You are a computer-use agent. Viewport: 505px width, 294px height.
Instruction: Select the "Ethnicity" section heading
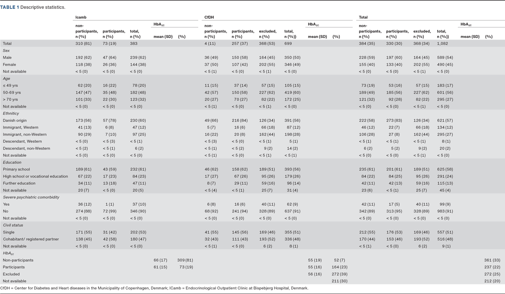tap(11, 113)
